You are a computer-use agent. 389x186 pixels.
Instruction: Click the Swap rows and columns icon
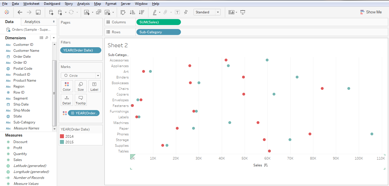tap(123, 12)
